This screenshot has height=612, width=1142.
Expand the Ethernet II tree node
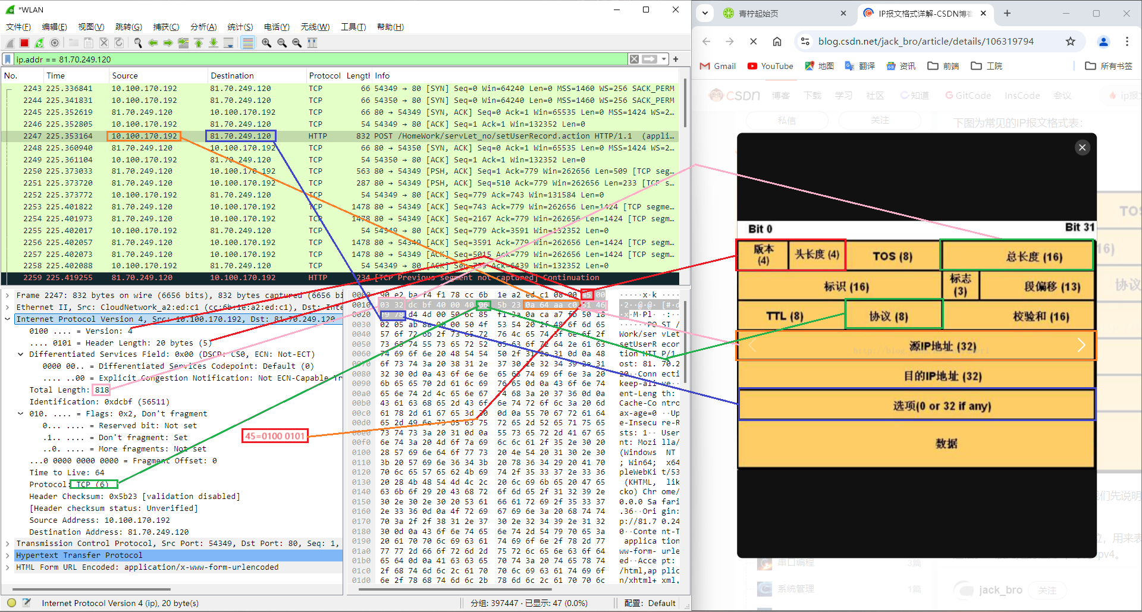[x=8, y=307]
